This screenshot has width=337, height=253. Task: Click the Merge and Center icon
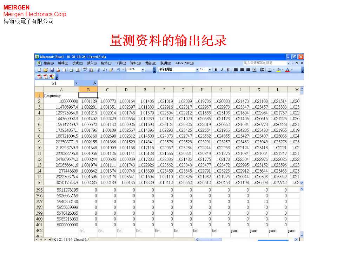[254, 70]
